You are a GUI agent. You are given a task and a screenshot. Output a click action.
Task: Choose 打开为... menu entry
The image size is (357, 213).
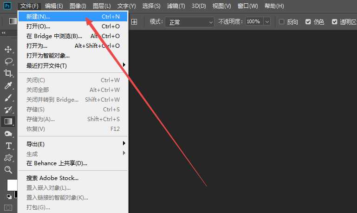[72, 46]
